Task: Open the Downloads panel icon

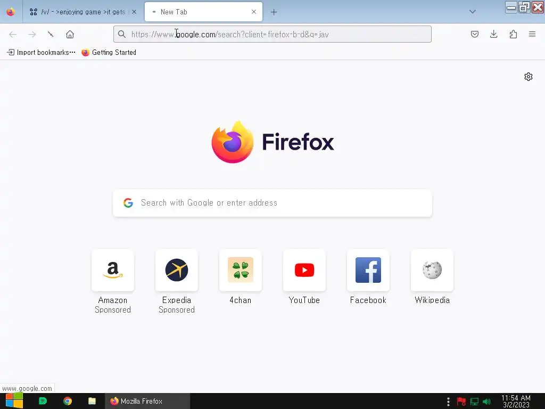Action: point(493,34)
